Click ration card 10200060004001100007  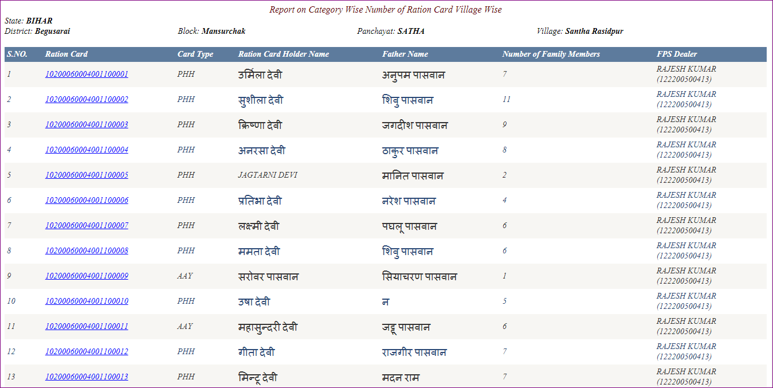tap(87, 225)
